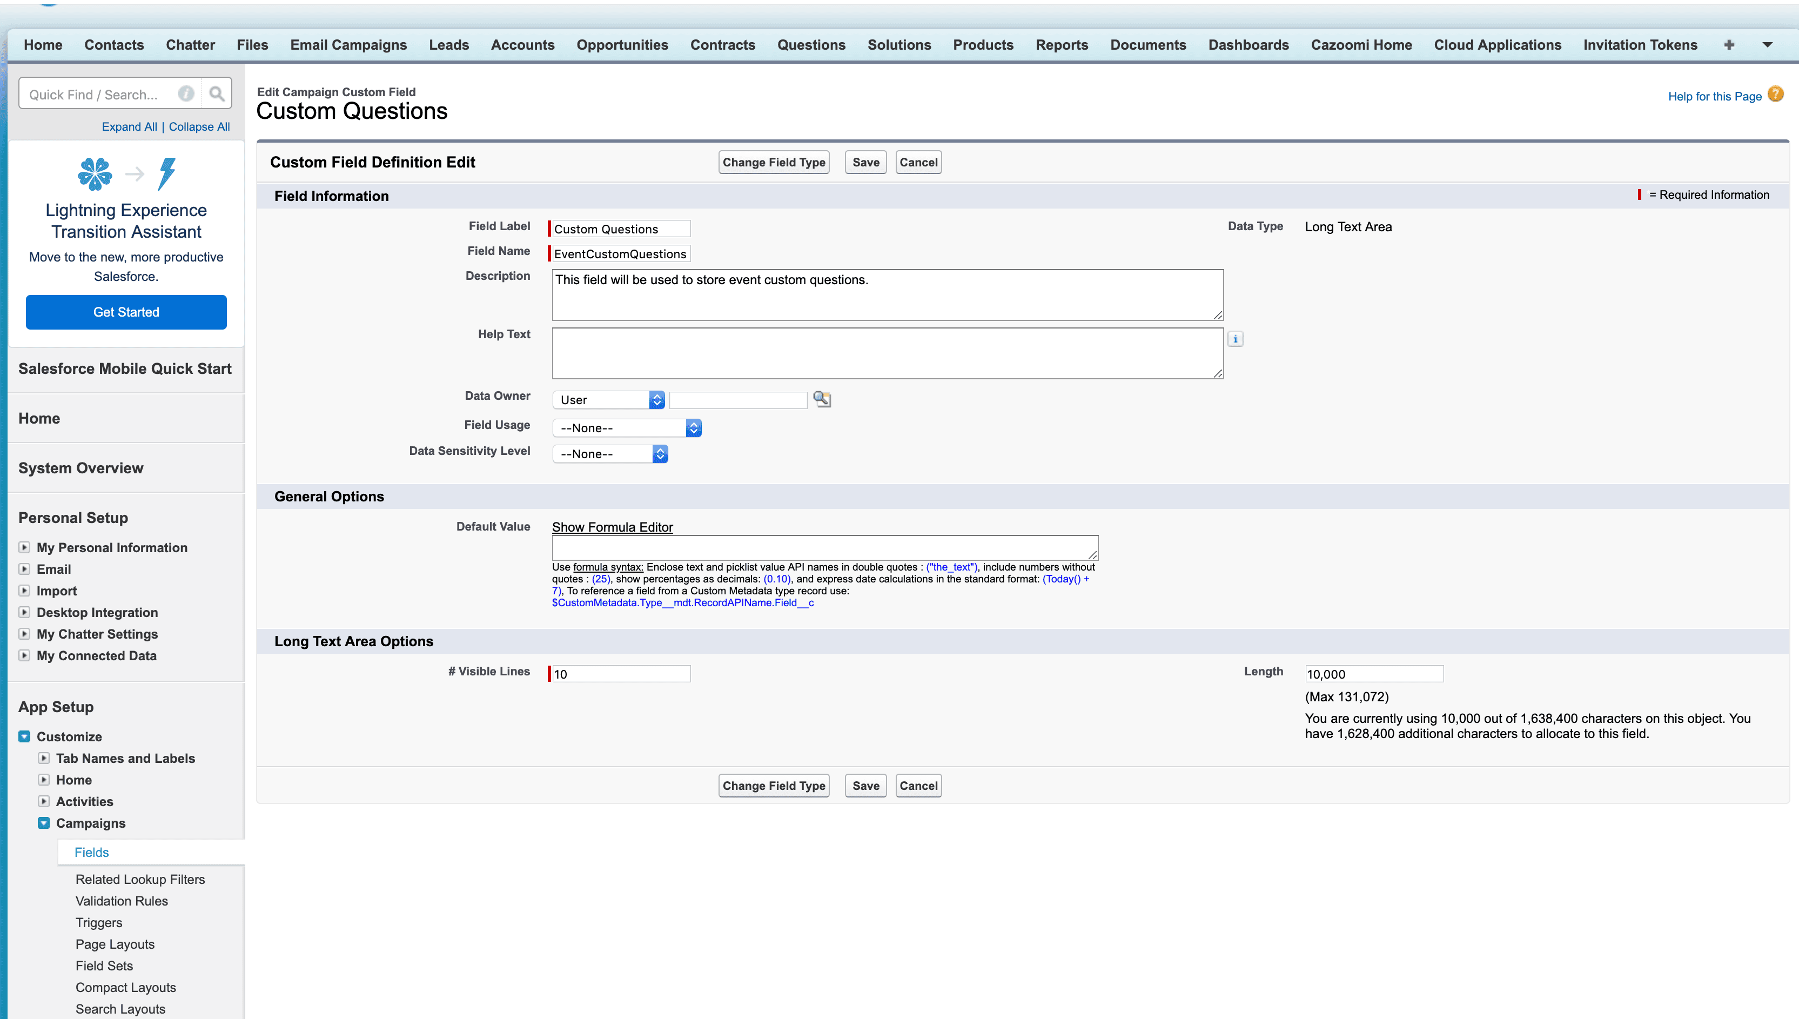Click the Help for this Page question icon

point(1776,95)
